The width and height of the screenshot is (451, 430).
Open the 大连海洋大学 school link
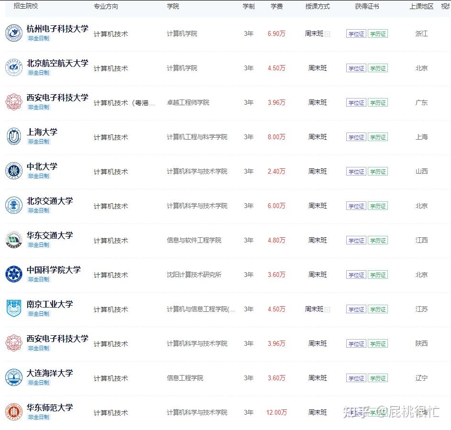50,373
